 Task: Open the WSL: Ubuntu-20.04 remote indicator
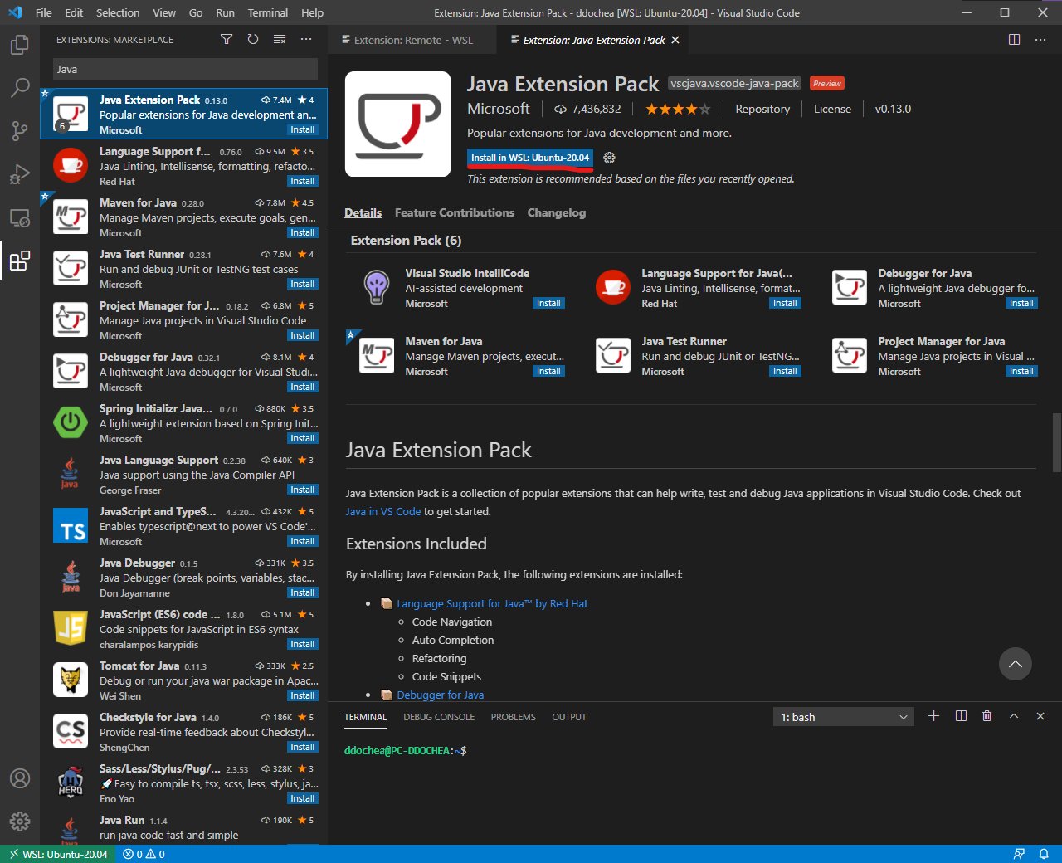point(57,854)
